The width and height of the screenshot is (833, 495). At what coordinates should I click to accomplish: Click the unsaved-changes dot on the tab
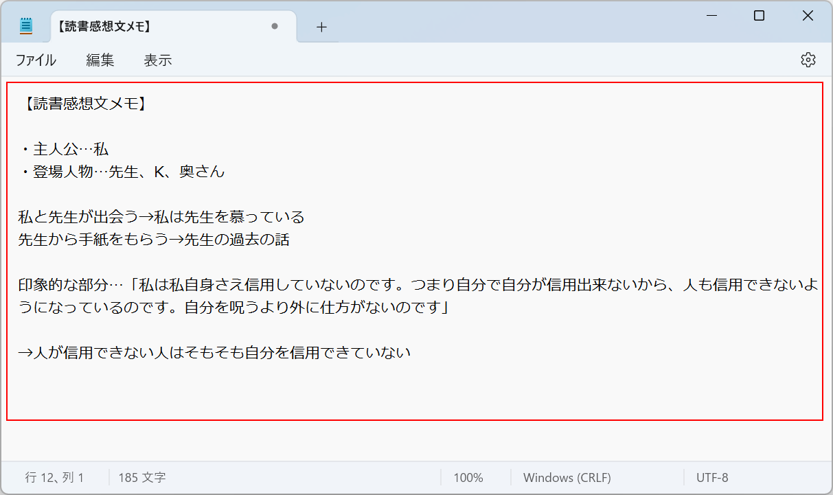pyautogui.click(x=275, y=27)
